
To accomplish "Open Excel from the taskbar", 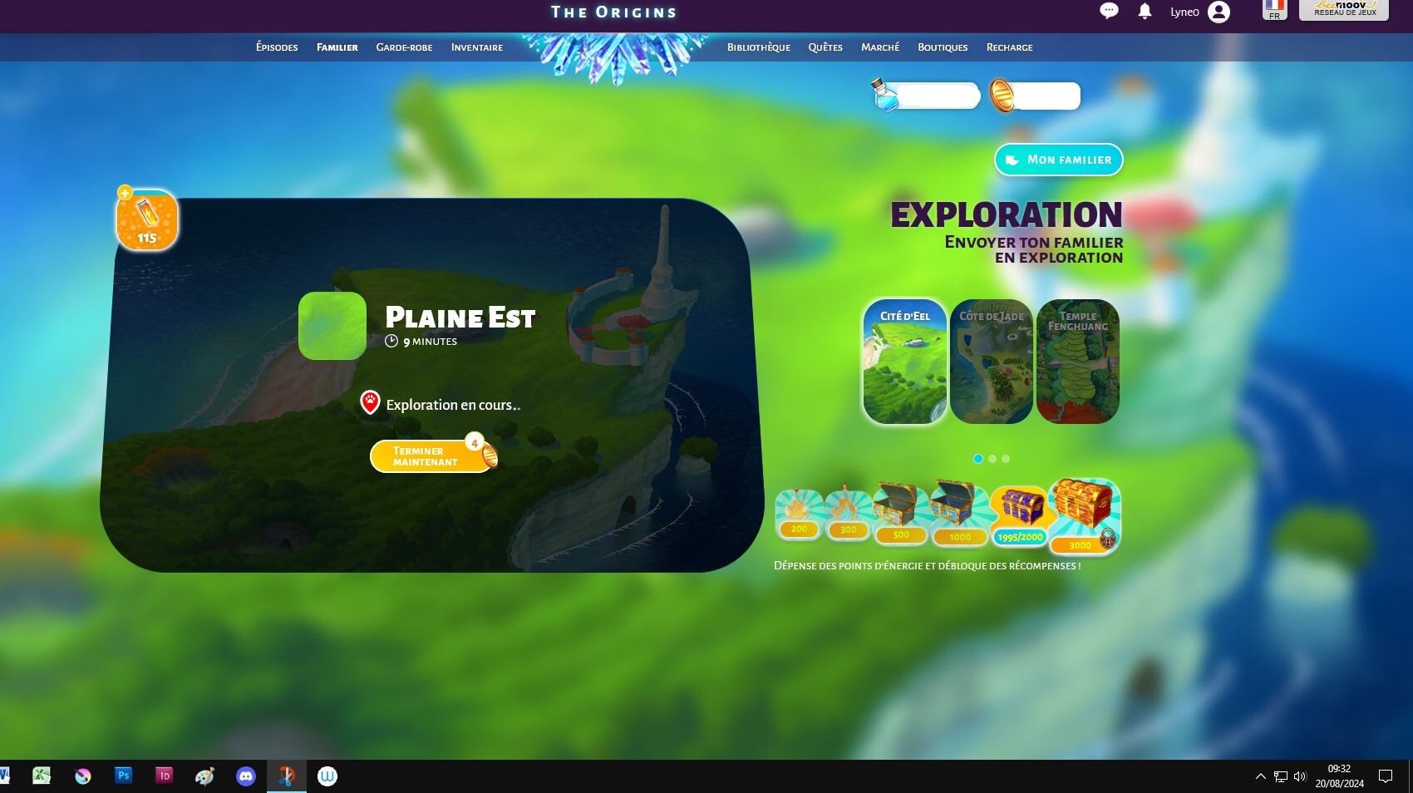I will click(x=42, y=776).
